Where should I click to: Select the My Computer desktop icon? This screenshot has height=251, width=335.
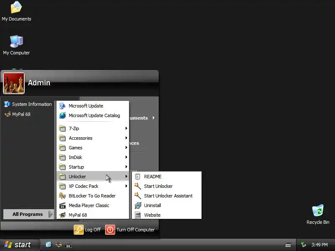[x=16, y=45]
